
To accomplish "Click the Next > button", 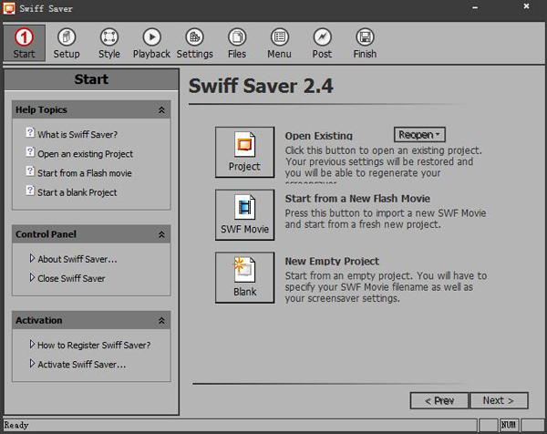I will [499, 400].
